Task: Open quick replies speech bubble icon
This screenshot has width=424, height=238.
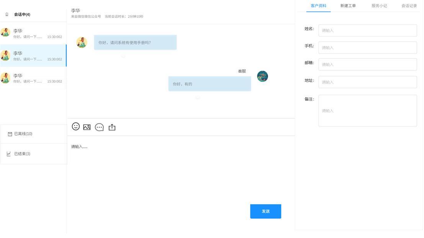Action: pos(99,127)
